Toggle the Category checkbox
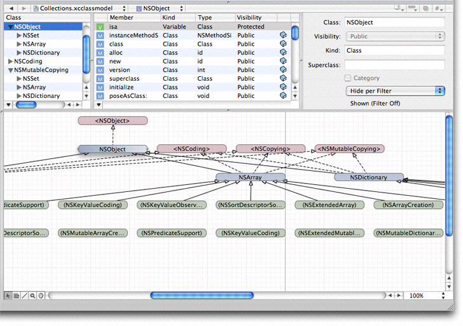 (x=347, y=78)
